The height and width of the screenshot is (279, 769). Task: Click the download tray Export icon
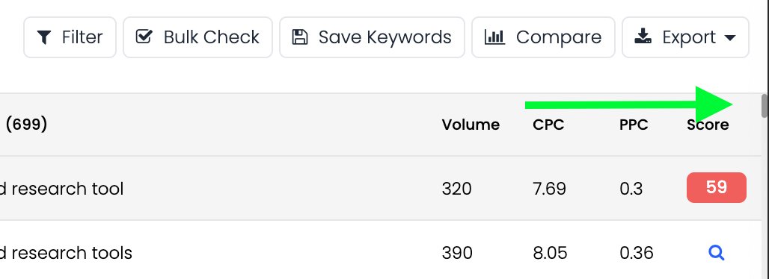(643, 37)
